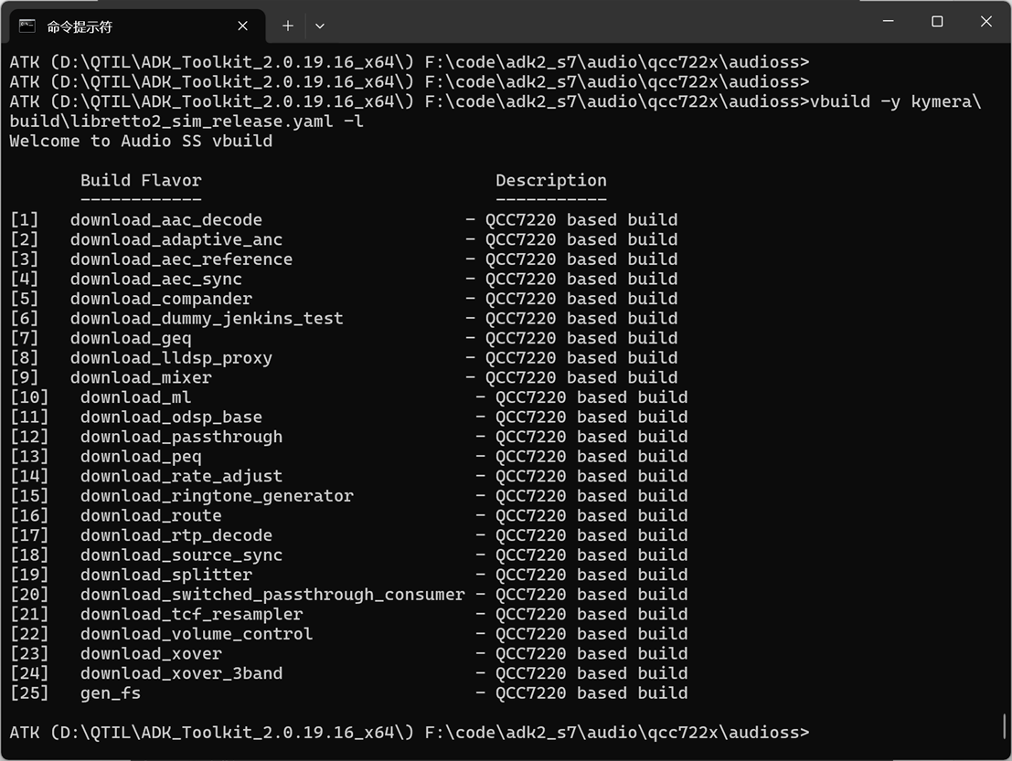
Task: Click the download_switched_passthrough_consumer entry
Action: pyautogui.click(x=272, y=595)
